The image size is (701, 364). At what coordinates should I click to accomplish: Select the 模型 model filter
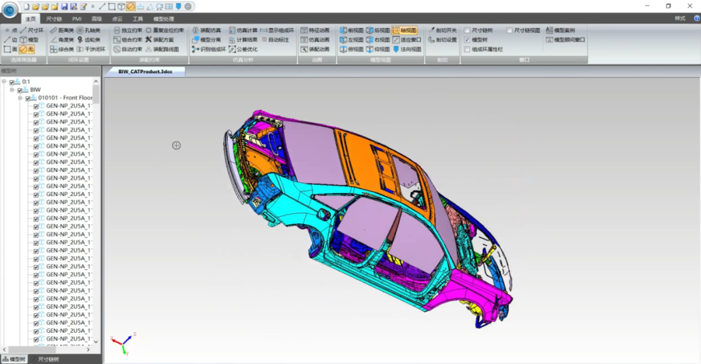coord(29,40)
